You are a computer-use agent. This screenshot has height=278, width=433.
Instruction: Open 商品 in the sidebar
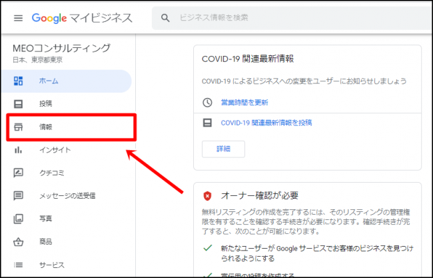[x=67, y=242]
